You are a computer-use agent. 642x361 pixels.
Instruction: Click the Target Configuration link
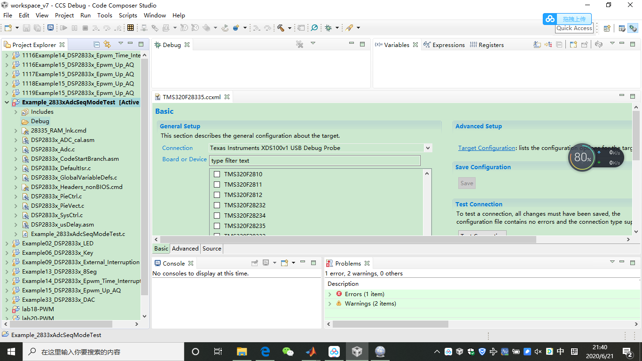[x=486, y=148]
